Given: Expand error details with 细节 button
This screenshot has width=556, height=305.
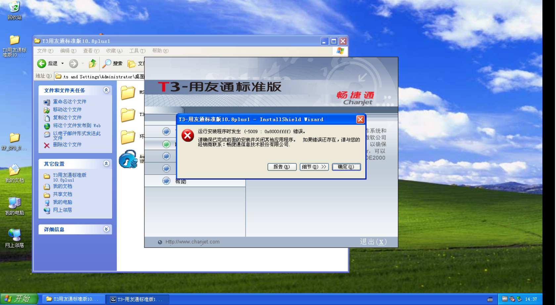Looking at the screenshot, I should [x=314, y=167].
